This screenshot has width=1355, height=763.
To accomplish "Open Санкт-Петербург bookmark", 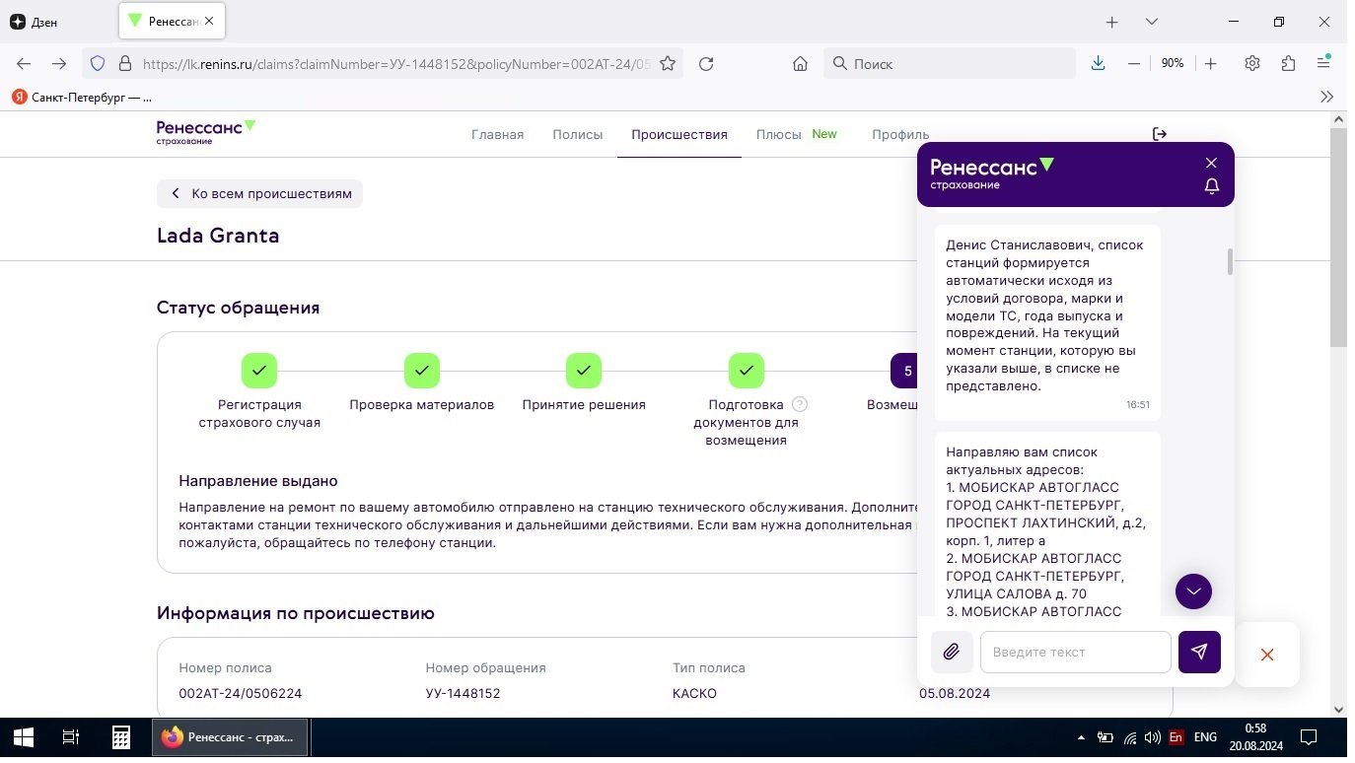I will pyautogui.click(x=82, y=97).
